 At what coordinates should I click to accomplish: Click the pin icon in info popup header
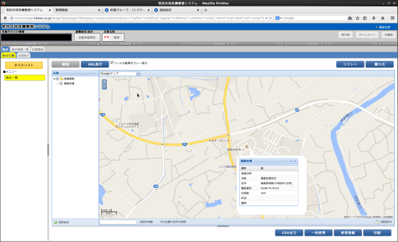tap(287, 161)
